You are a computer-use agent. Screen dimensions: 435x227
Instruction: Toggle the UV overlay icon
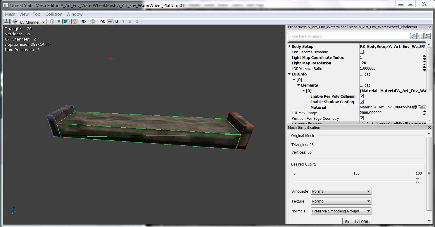(15, 22)
